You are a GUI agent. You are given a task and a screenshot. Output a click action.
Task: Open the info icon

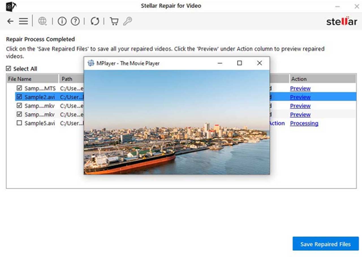[x=62, y=21]
